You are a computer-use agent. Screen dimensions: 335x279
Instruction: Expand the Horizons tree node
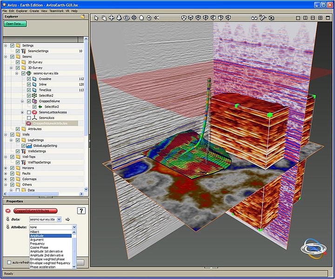click(6, 168)
